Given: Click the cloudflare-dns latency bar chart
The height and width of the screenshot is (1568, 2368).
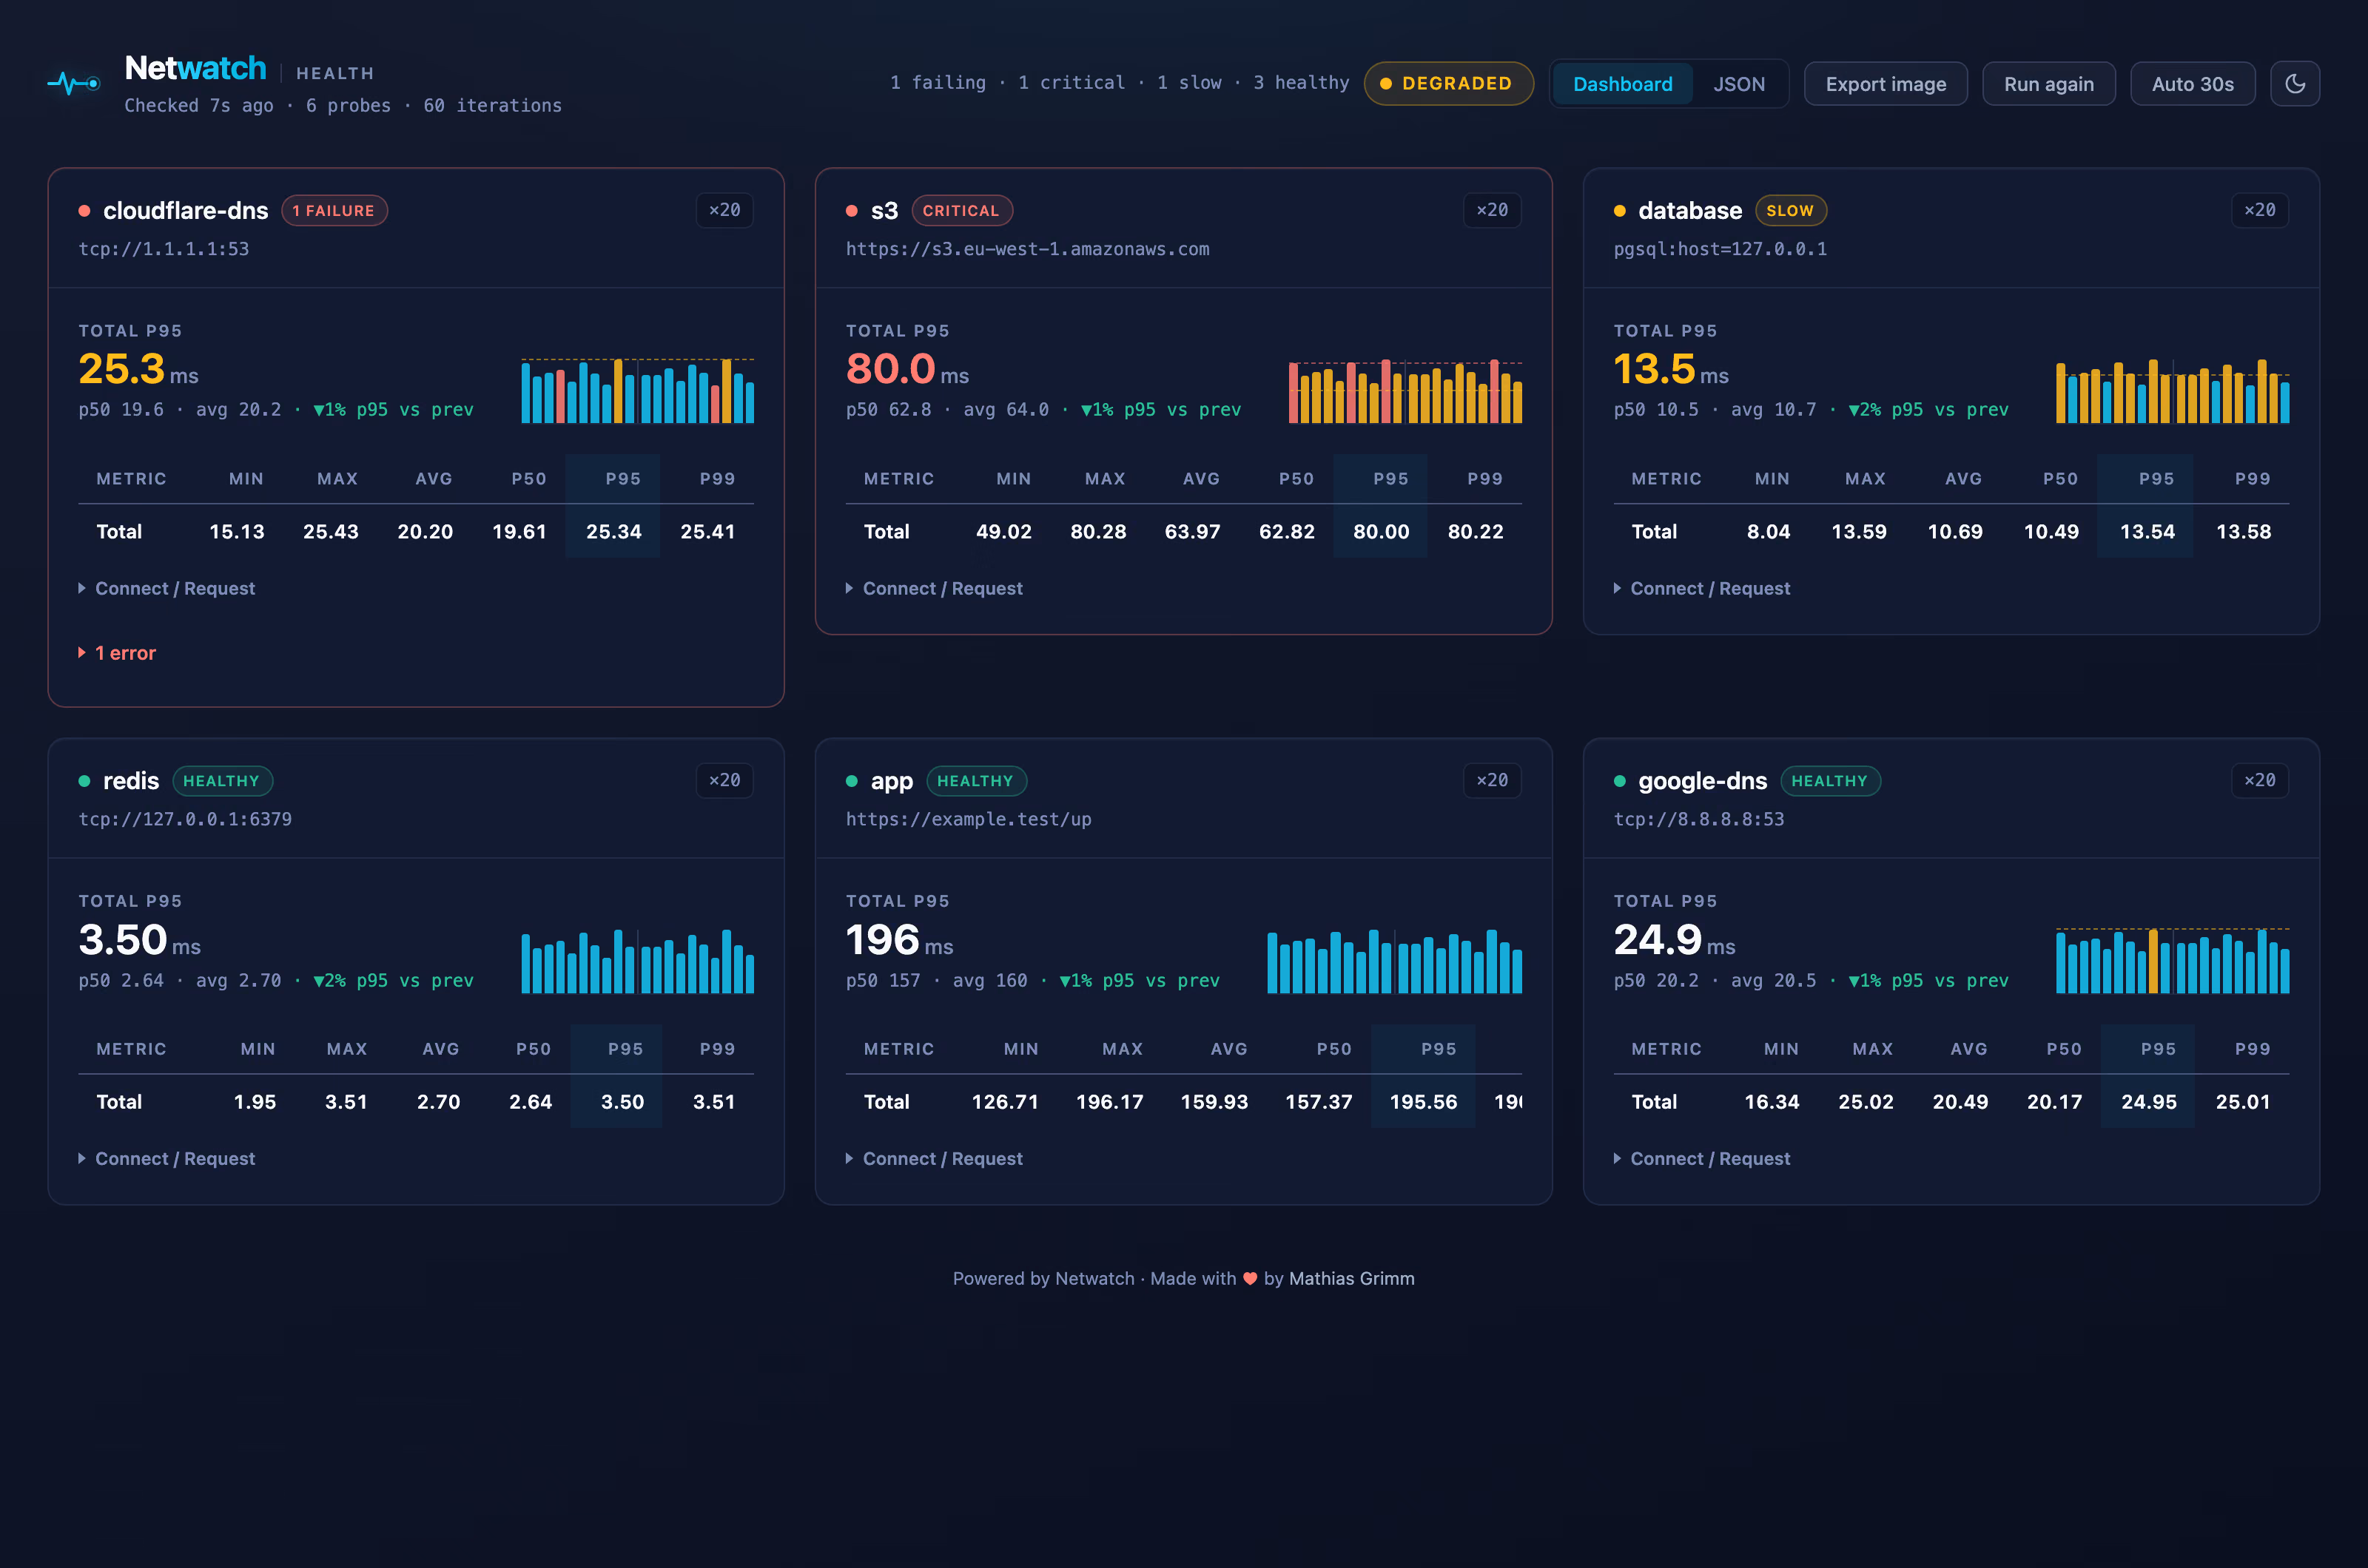Looking at the screenshot, I should [637, 390].
